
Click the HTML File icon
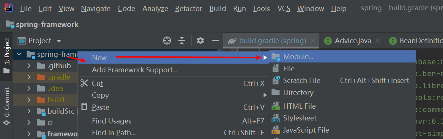coord(276,106)
